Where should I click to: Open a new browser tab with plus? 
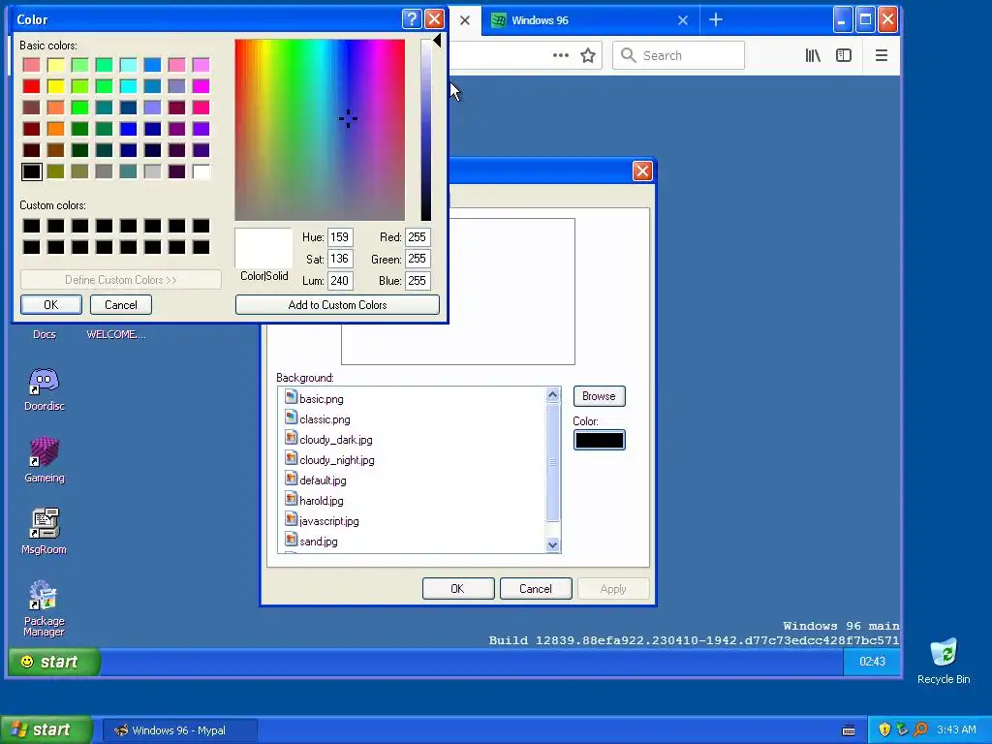click(x=716, y=19)
